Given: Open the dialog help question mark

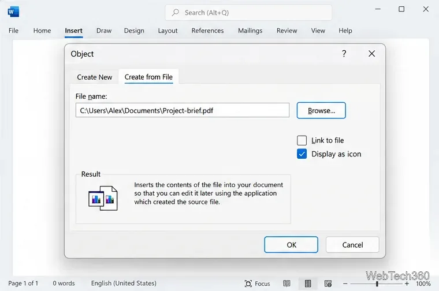Looking at the screenshot, I should pos(344,54).
